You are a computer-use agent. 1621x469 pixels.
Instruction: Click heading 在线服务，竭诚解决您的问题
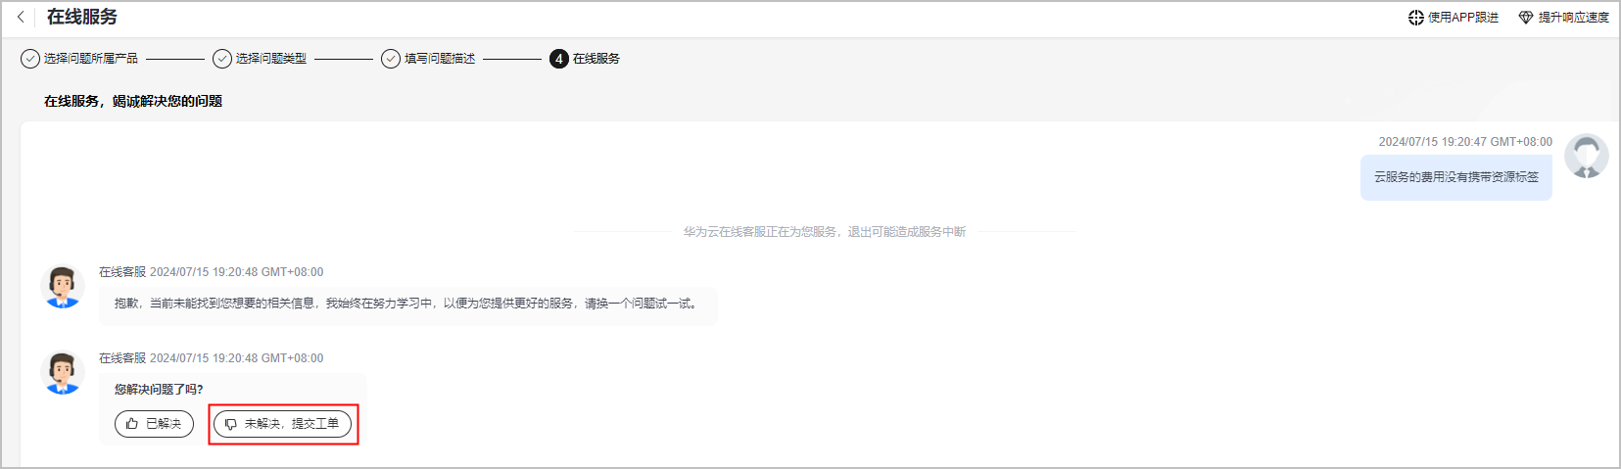(133, 101)
